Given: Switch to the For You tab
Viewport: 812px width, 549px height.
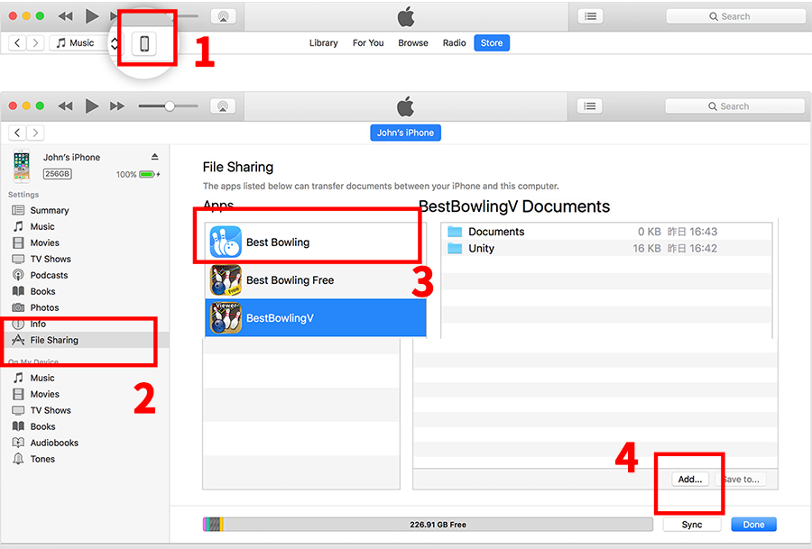Looking at the screenshot, I should click(x=368, y=43).
